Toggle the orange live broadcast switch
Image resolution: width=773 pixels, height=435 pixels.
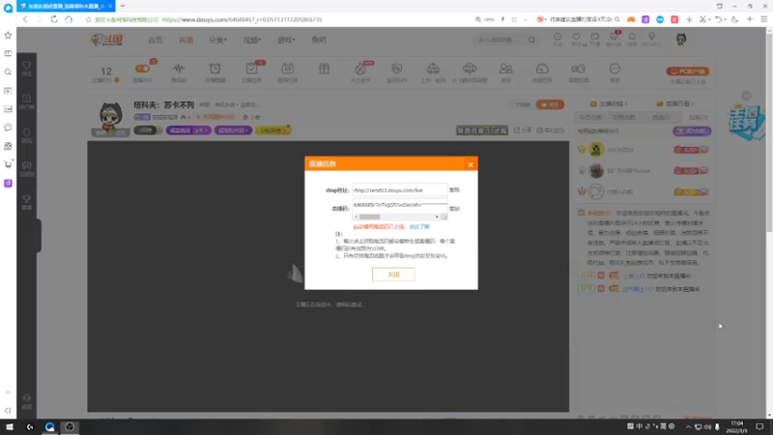coord(142,69)
